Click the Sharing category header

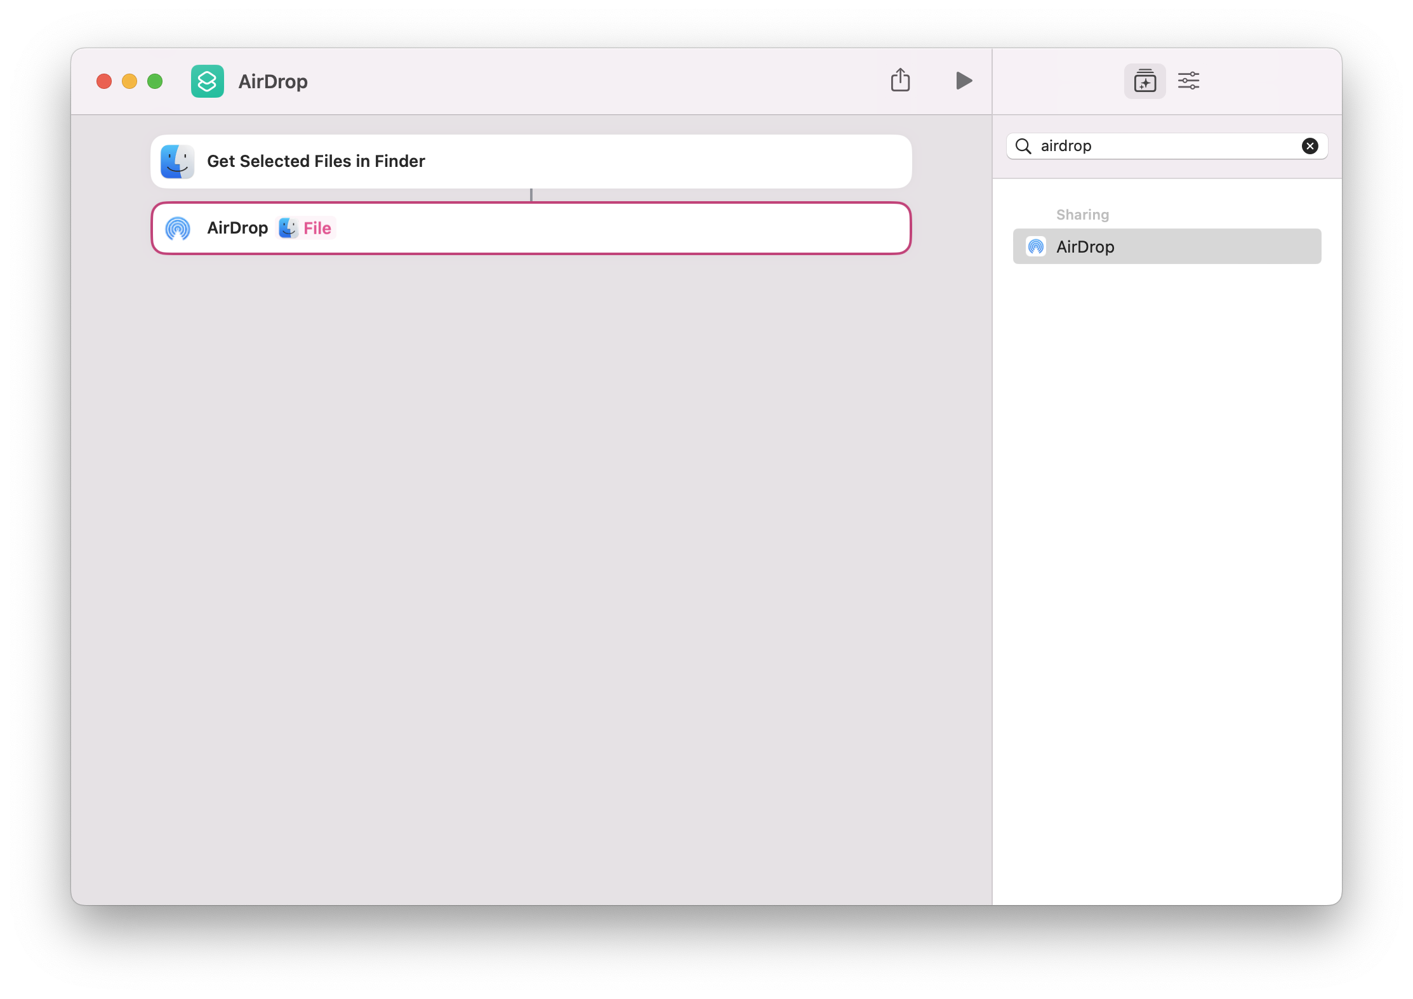click(1082, 215)
